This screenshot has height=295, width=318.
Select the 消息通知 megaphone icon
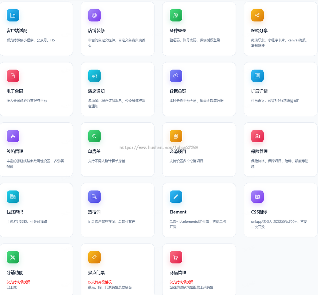(x=94, y=76)
